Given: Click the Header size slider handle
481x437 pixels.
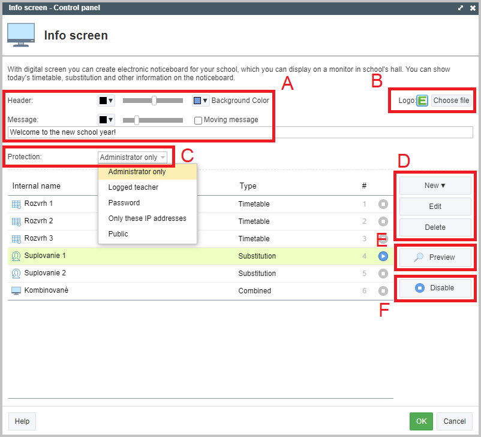Looking at the screenshot, I should pyautogui.click(x=154, y=101).
